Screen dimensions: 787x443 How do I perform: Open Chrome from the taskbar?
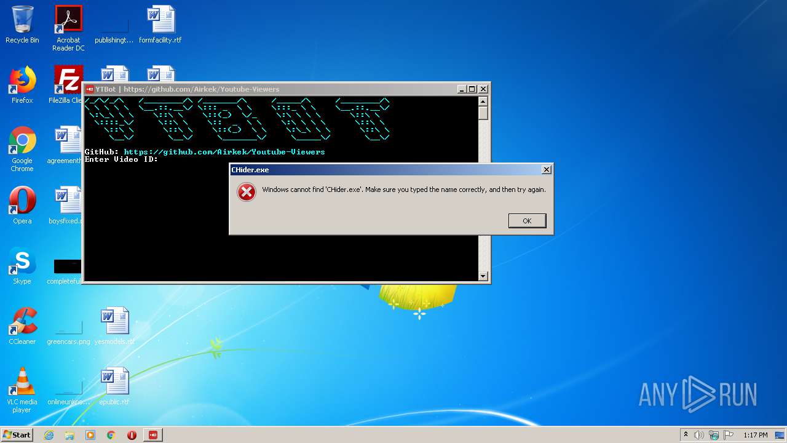(x=111, y=435)
